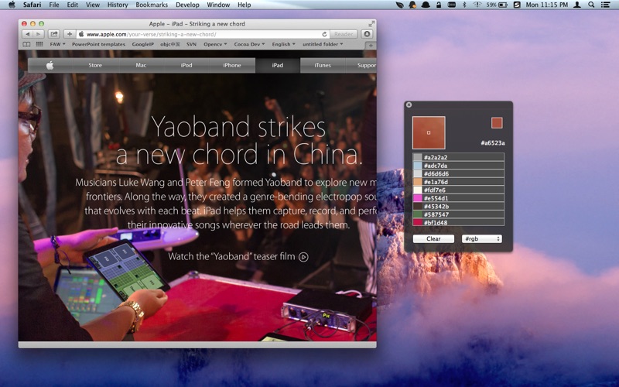The width and height of the screenshot is (619, 387).
Task: Open the SVN bookmark
Action: coord(191,44)
